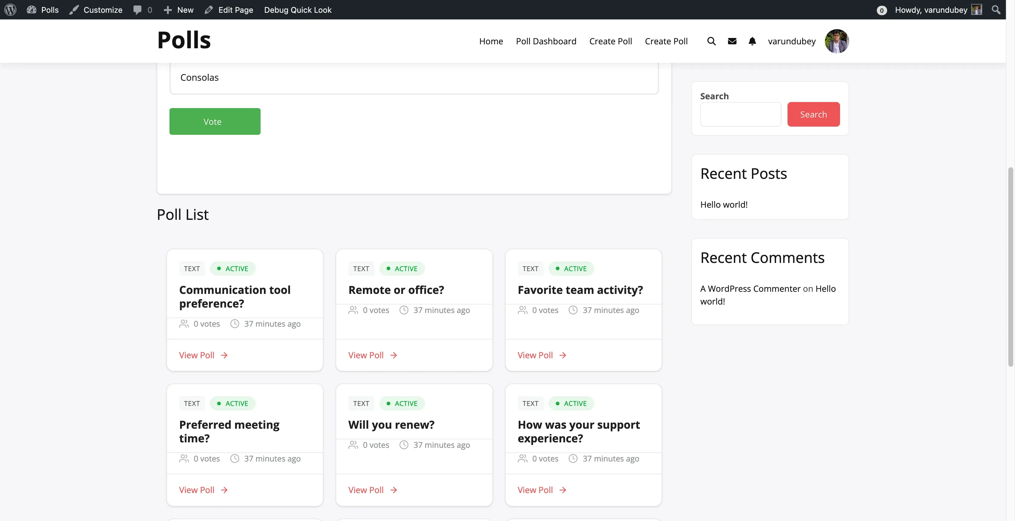
Task: Click Edit Page text in admin bar
Action: pos(236,10)
